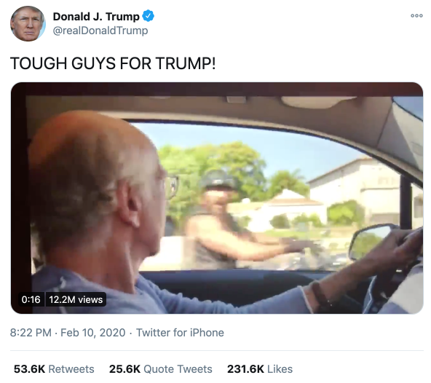Screen dimensions: 431x383
Task: Select the TOUGH GUYS FOR TRUMP! text
Action: tap(113, 63)
